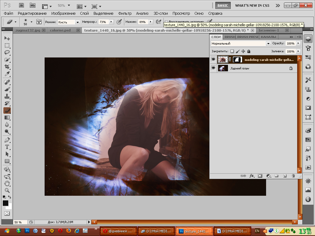Open the Нажим flow slider arrow
Image resolution: width=315 pixels, height=236 pixels.
(151, 22)
